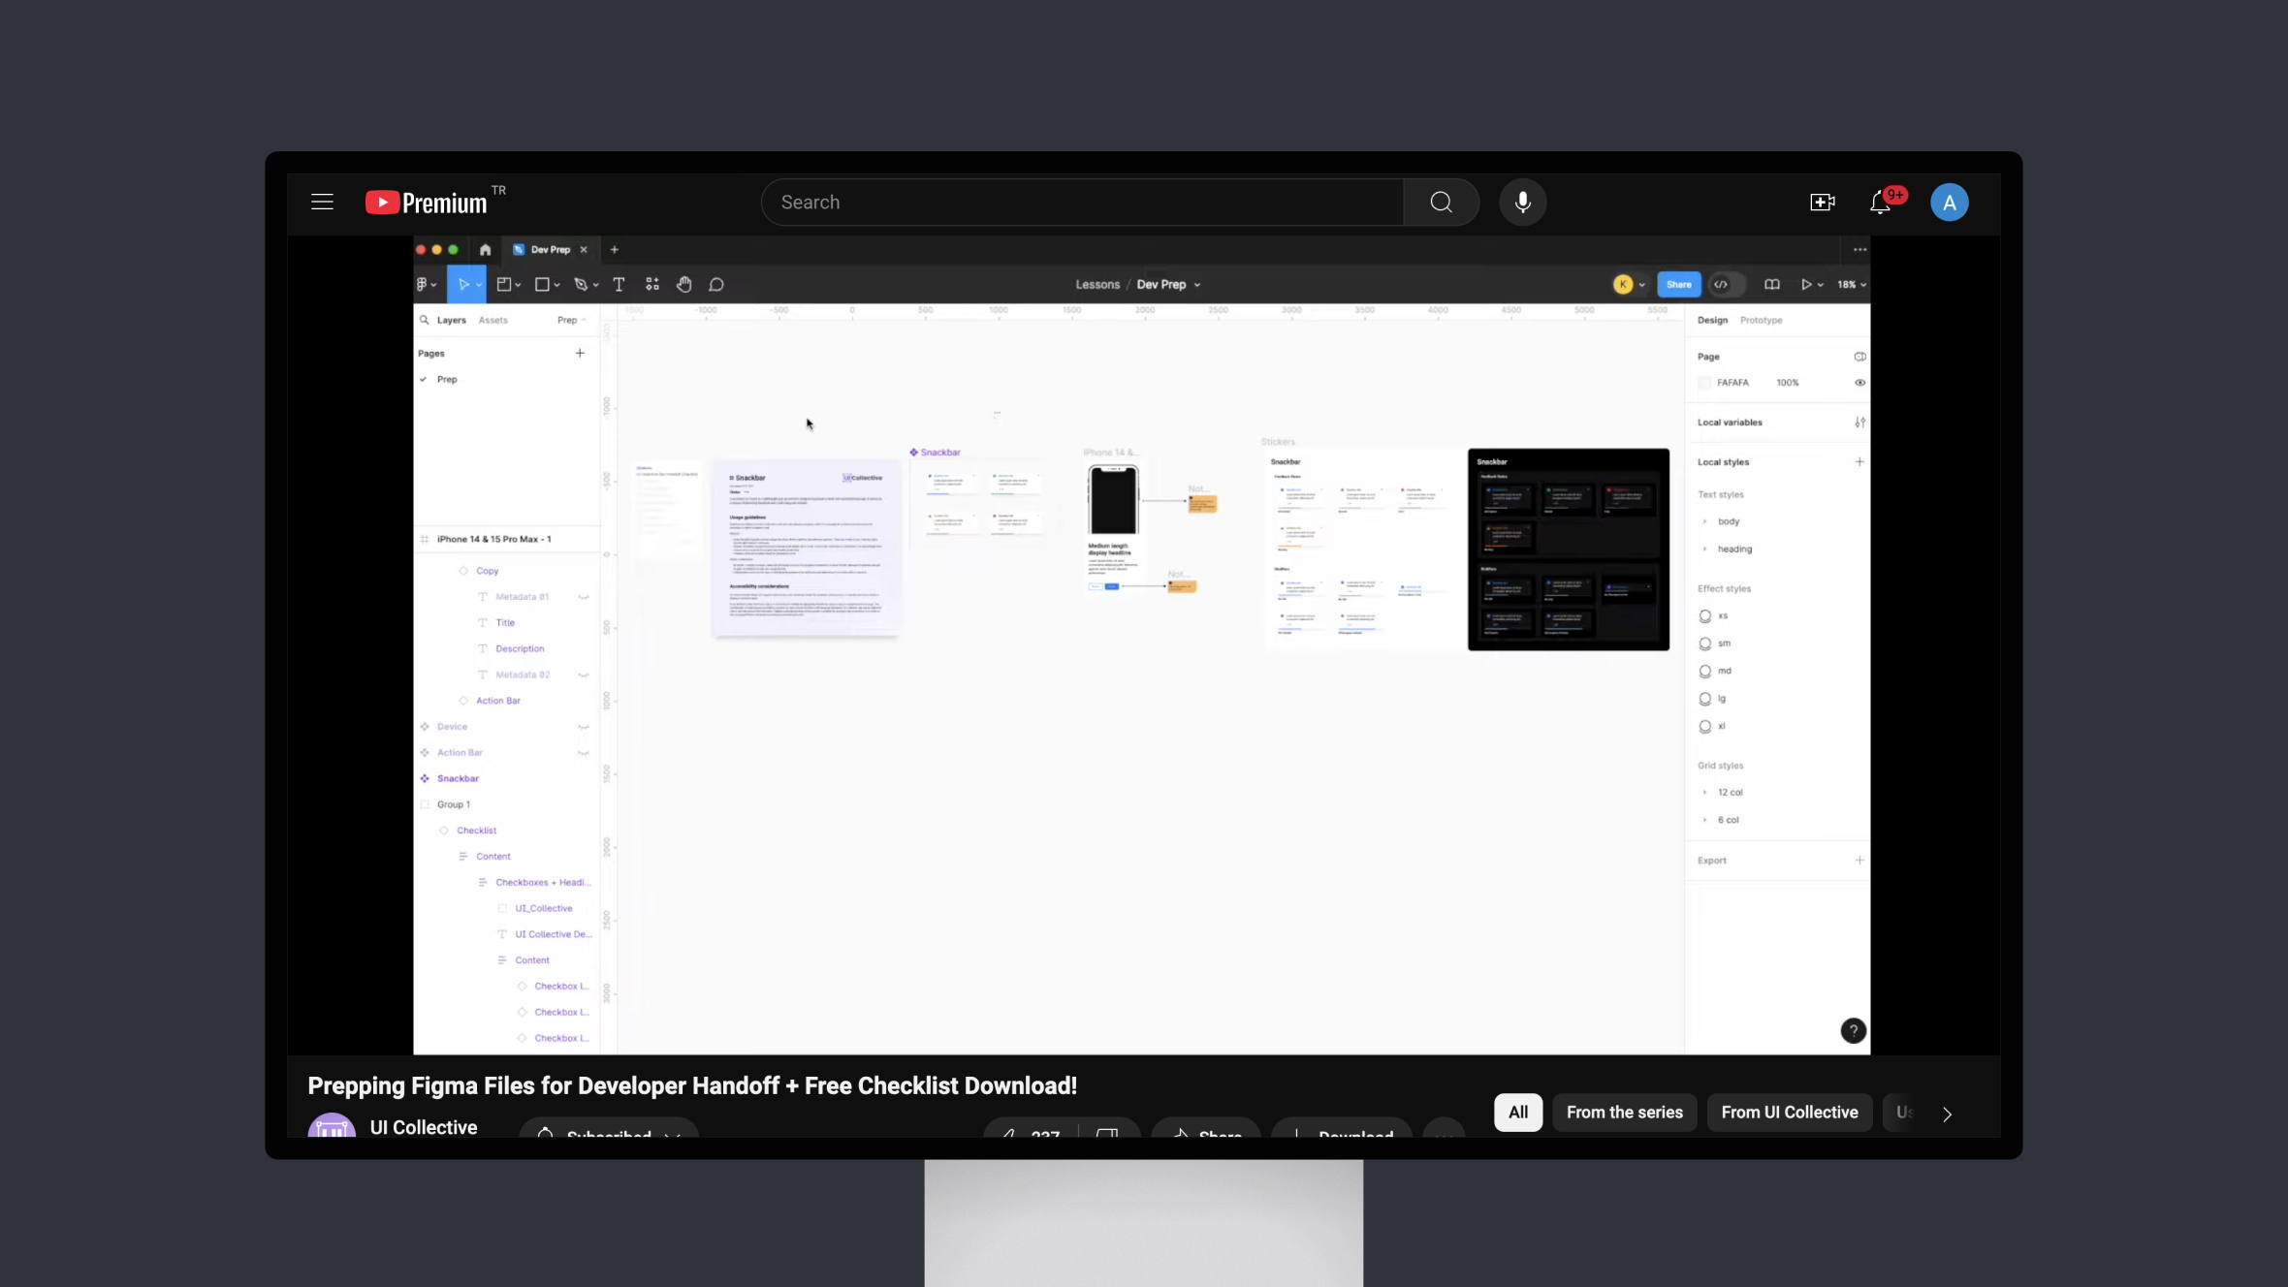Click the Lessons breadcrumb
This screenshot has width=2288, height=1287.
1097,284
